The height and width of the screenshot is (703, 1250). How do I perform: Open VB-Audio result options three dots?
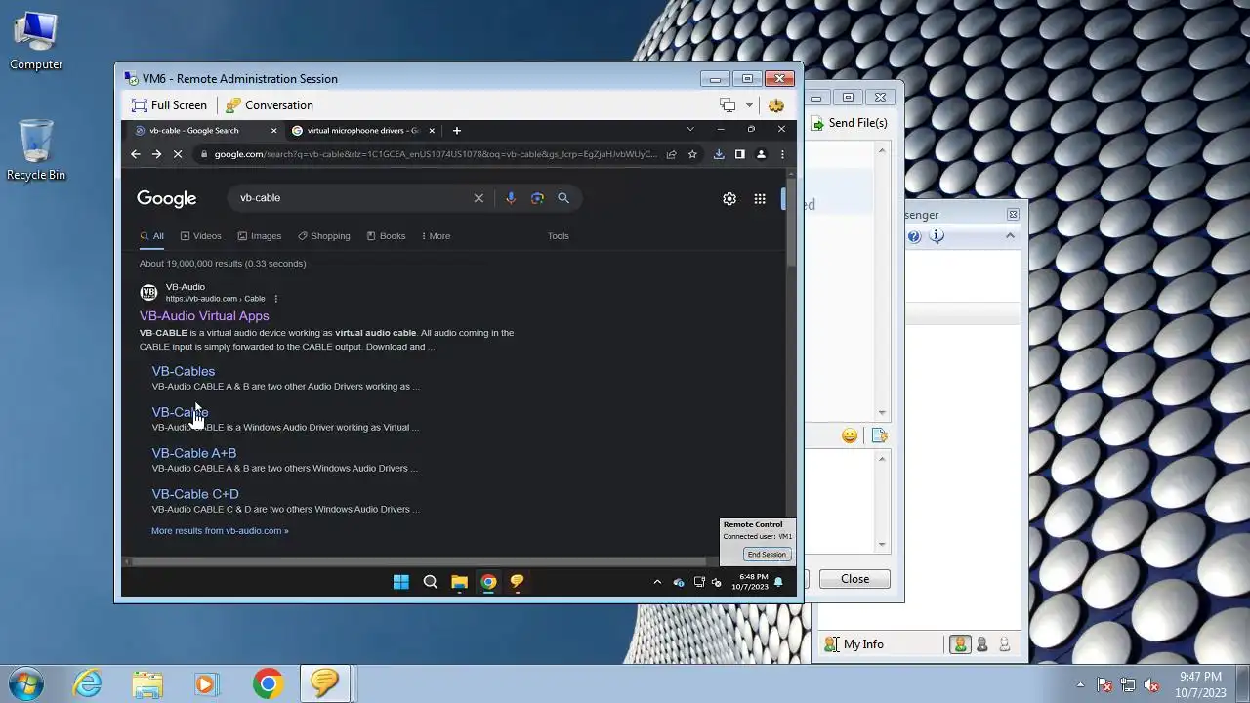click(276, 299)
